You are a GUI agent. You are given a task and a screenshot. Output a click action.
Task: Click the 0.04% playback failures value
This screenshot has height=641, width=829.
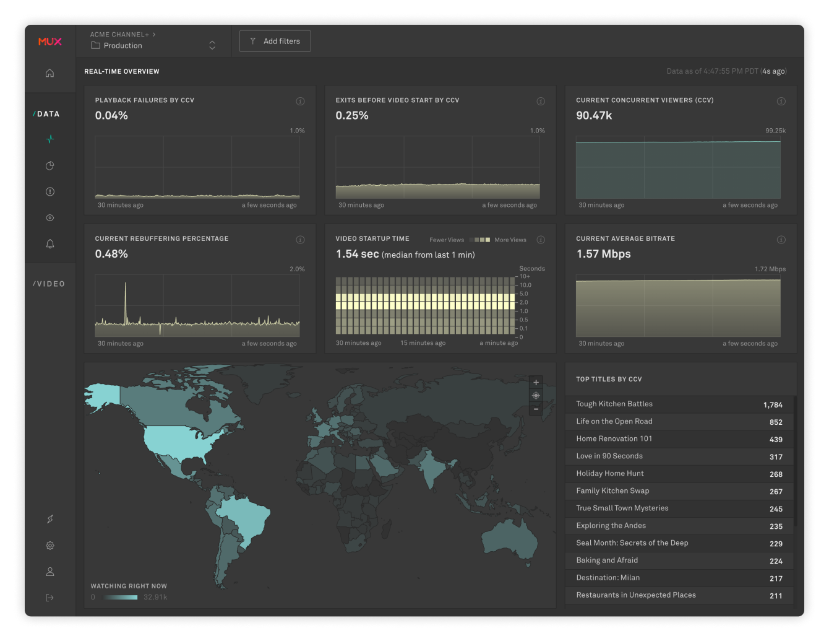(111, 115)
